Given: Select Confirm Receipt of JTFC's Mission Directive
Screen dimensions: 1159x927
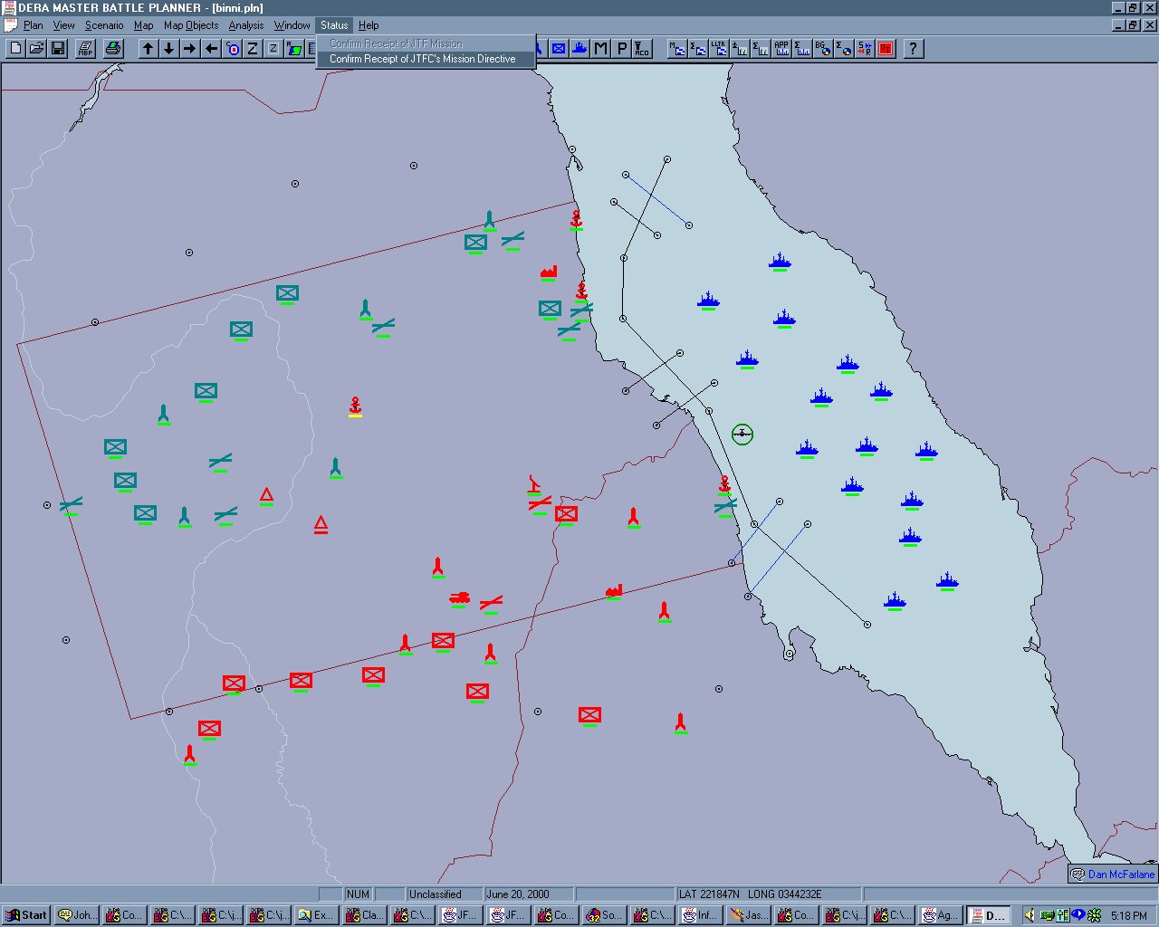Looking at the screenshot, I should click(422, 59).
